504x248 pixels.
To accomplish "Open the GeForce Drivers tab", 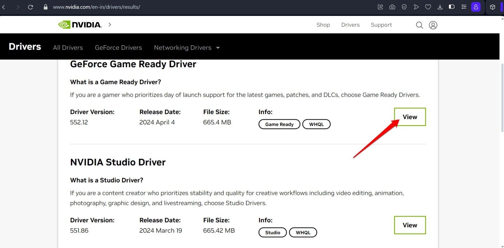I will [x=118, y=48].
